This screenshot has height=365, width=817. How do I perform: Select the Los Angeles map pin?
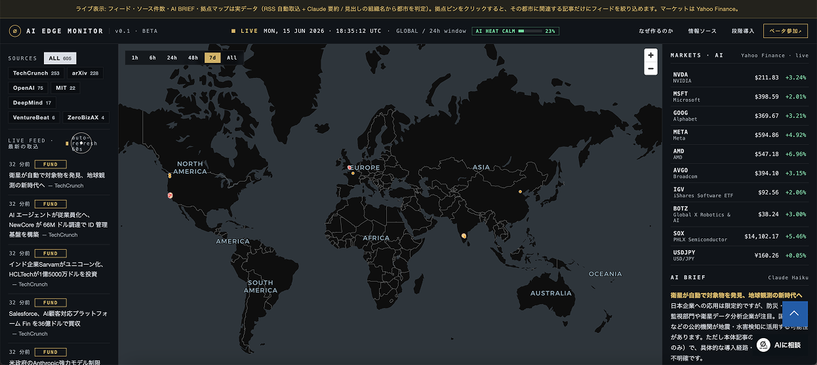point(170,195)
